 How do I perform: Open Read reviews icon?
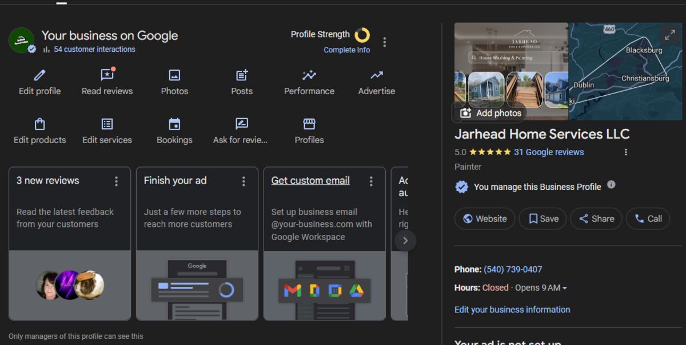(x=107, y=75)
